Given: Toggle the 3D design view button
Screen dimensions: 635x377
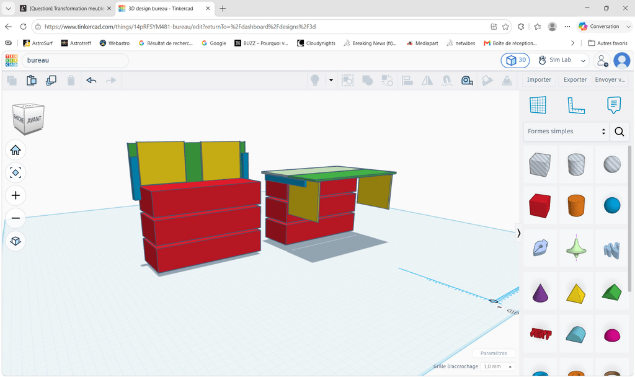Looking at the screenshot, I should point(515,60).
